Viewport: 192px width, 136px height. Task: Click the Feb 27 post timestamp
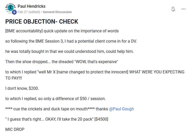(29, 12)
